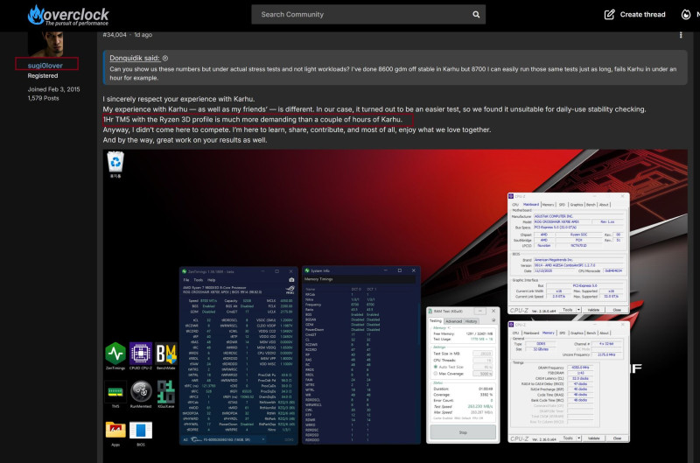Select the BenchMate desktop shortcut

tap(165, 356)
